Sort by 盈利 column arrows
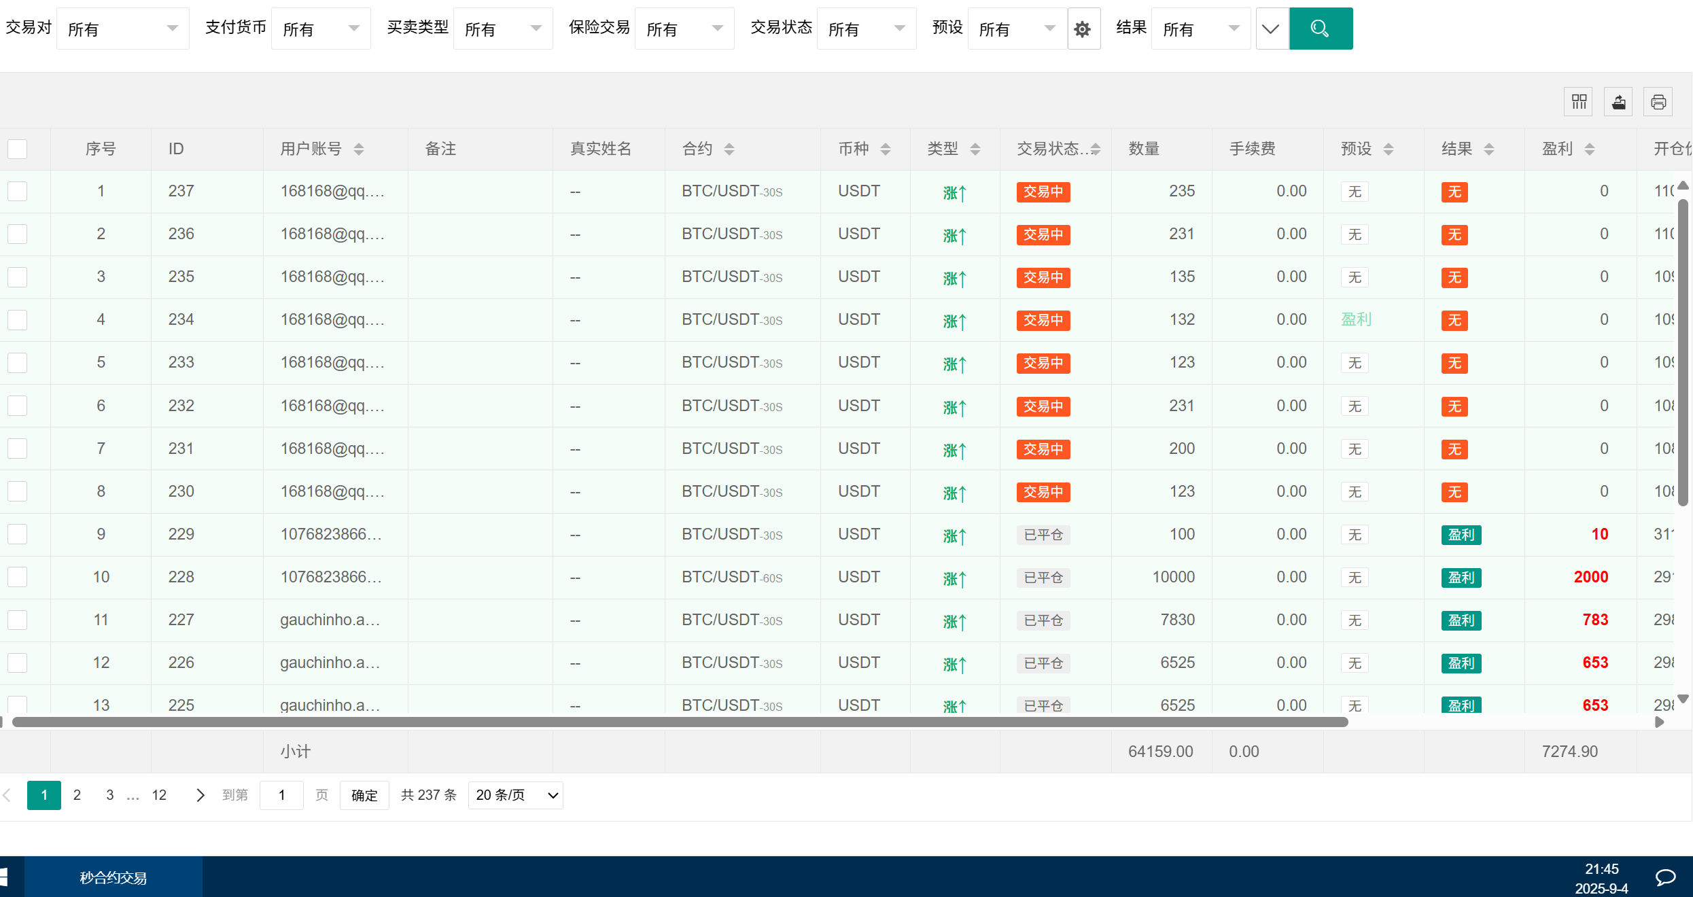This screenshot has height=897, width=1693. coord(1590,149)
